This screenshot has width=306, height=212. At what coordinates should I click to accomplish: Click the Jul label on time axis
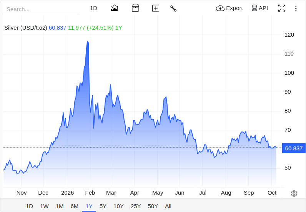pos(203,193)
